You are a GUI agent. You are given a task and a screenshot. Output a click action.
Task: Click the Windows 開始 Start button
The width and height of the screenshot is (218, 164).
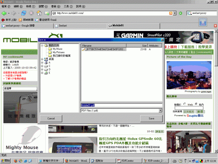[5, 161]
